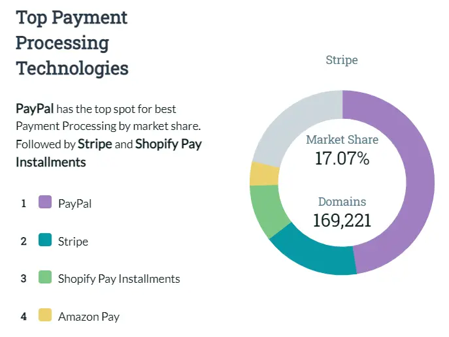
Task: Click the purple PayPal legend swatch
Action: tap(45, 202)
